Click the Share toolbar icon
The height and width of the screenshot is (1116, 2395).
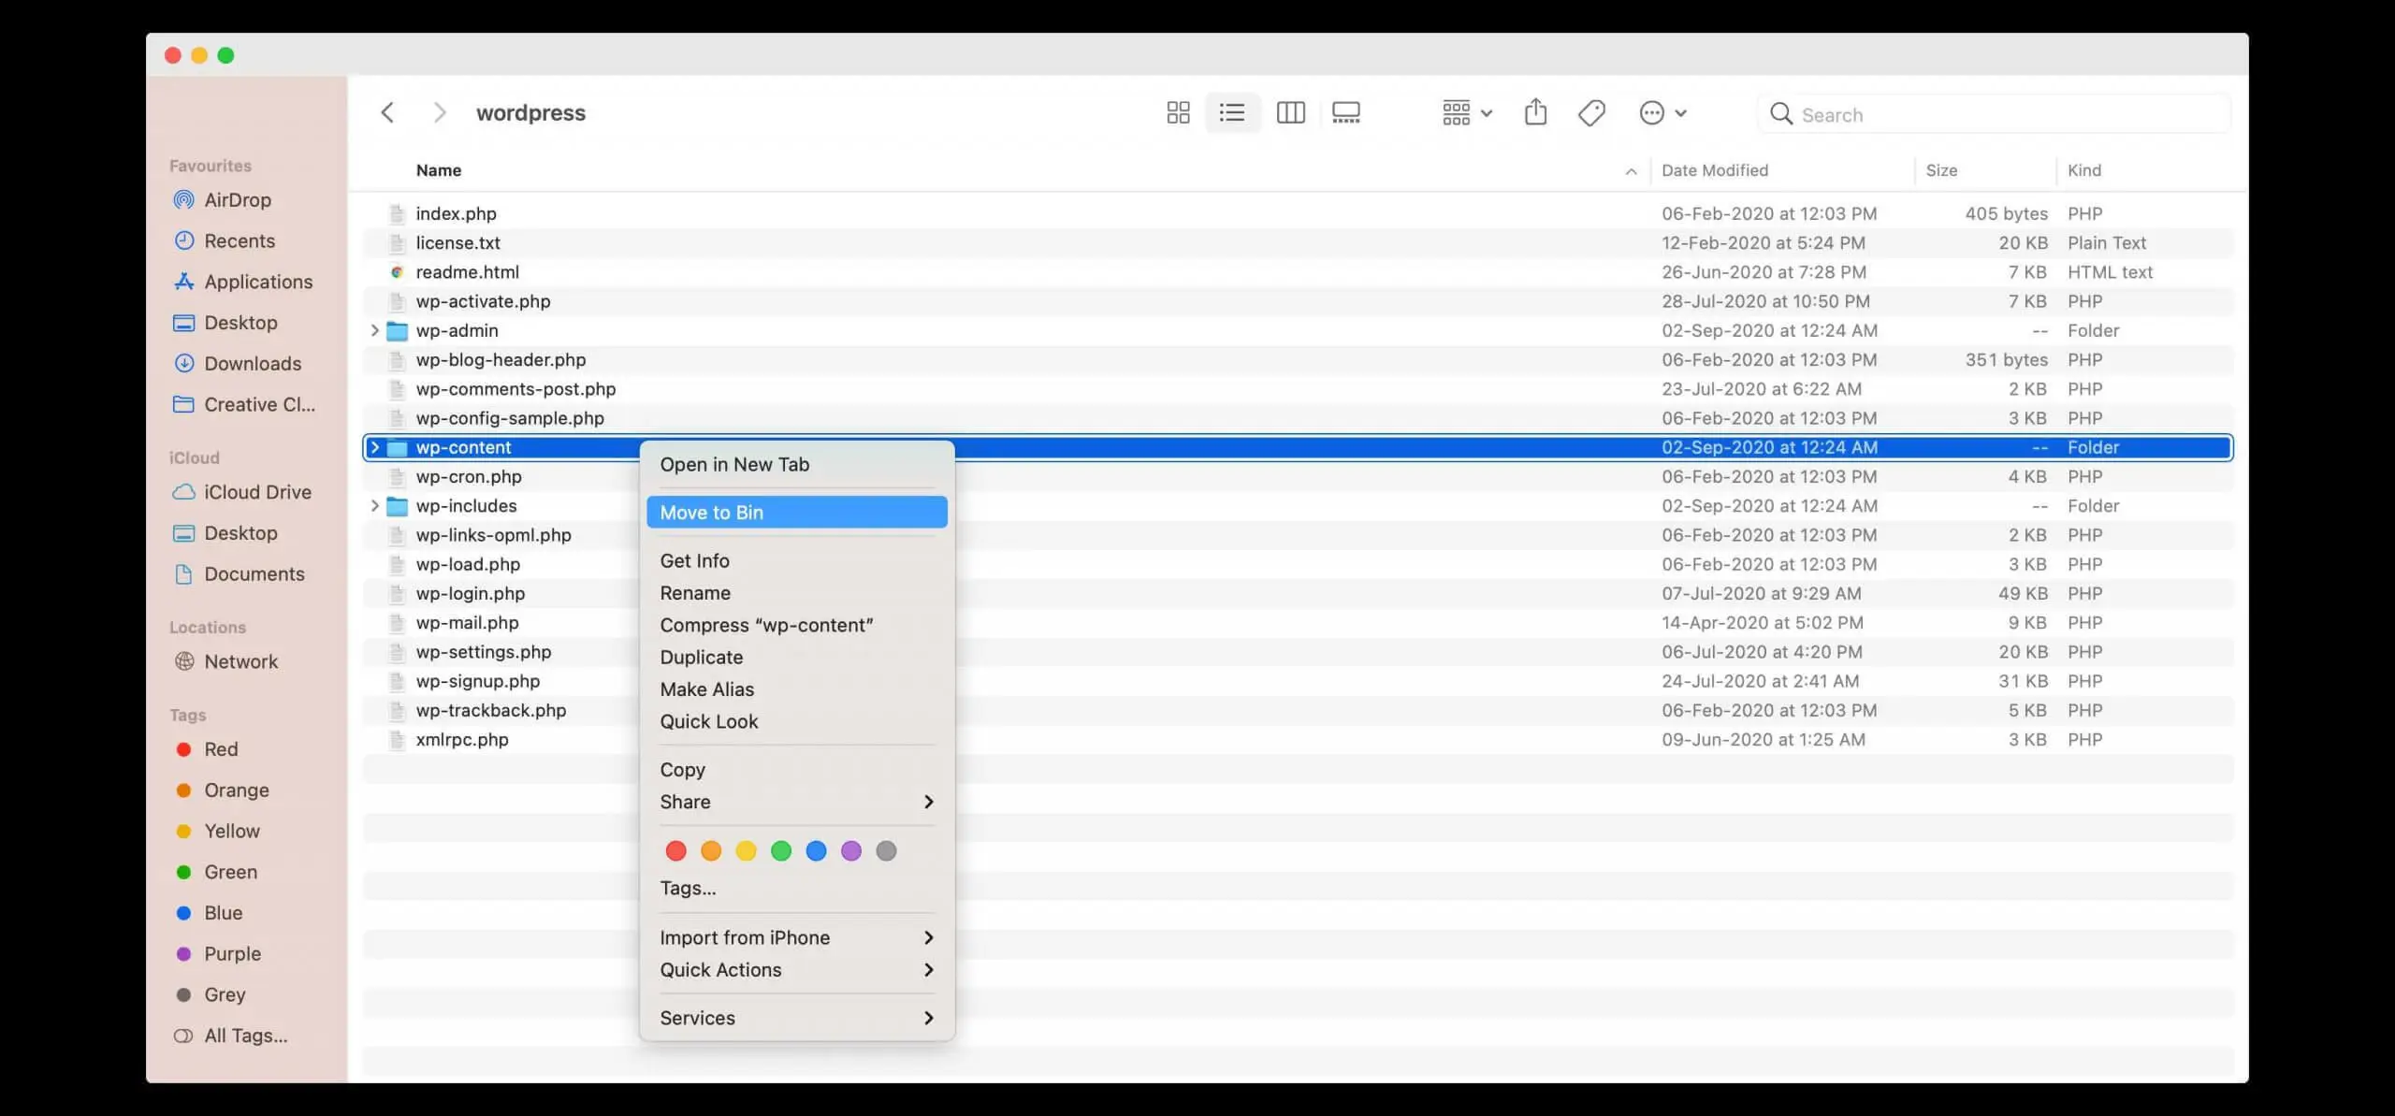click(1535, 113)
